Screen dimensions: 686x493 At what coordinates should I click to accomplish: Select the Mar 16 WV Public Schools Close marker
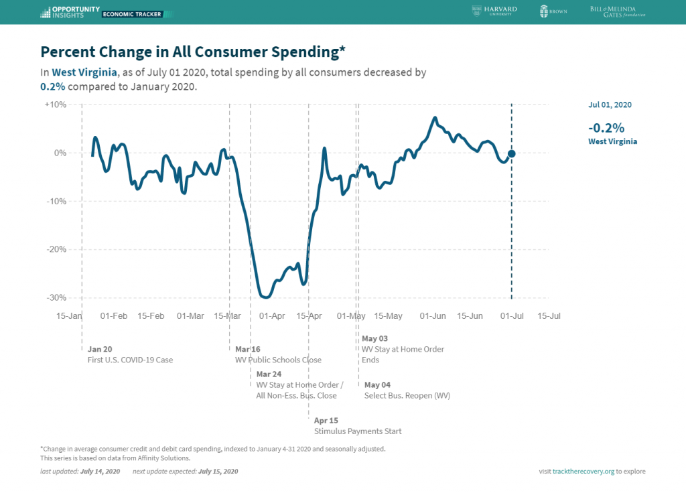tap(278, 354)
